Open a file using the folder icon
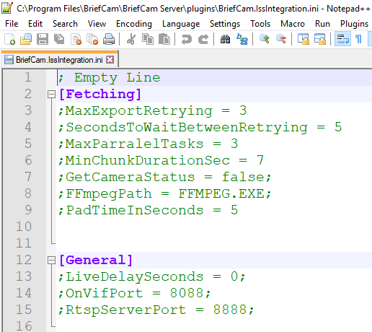This screenshot has width=372, height=332. pos(26,39)
